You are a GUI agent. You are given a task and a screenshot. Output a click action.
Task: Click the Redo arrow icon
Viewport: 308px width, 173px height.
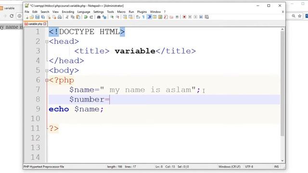point(91,17)
